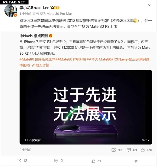The height and width of the screenshot is (166, 157).
Task: Like the quoted post with 130 likes
Action: (x=146, y=150)
